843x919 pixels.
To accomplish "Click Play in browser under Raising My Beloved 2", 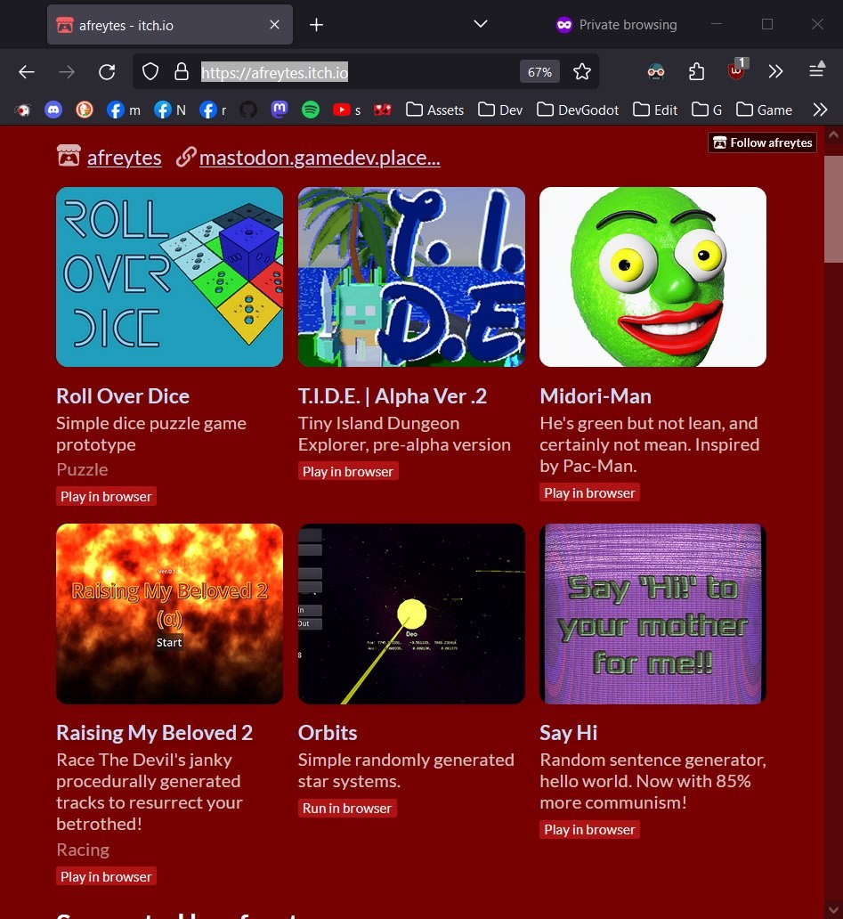I will pyautogui.click(x=106, y=877).
